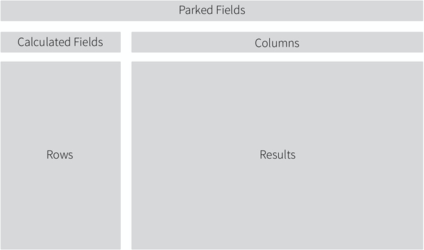424x250 pixels.
Task: Click the "Calculated Fields" text label
Action: coord(60,42)
